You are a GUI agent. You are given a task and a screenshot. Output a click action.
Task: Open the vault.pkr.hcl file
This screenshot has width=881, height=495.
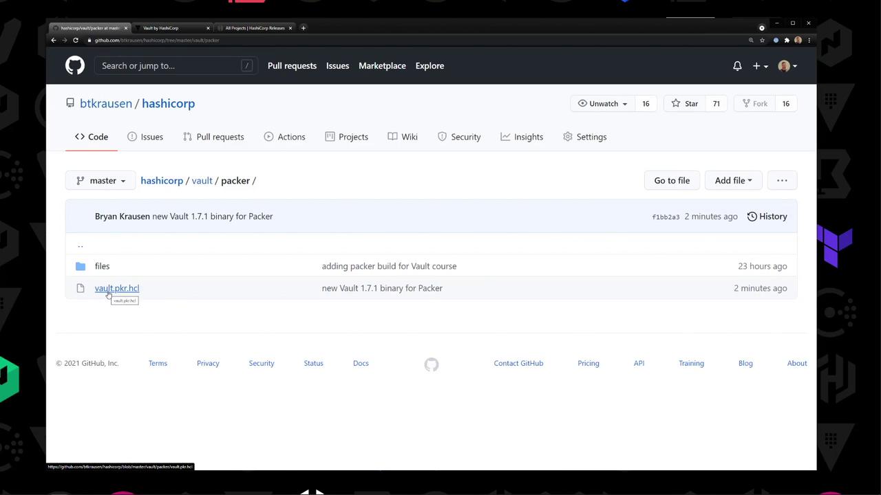117,288
